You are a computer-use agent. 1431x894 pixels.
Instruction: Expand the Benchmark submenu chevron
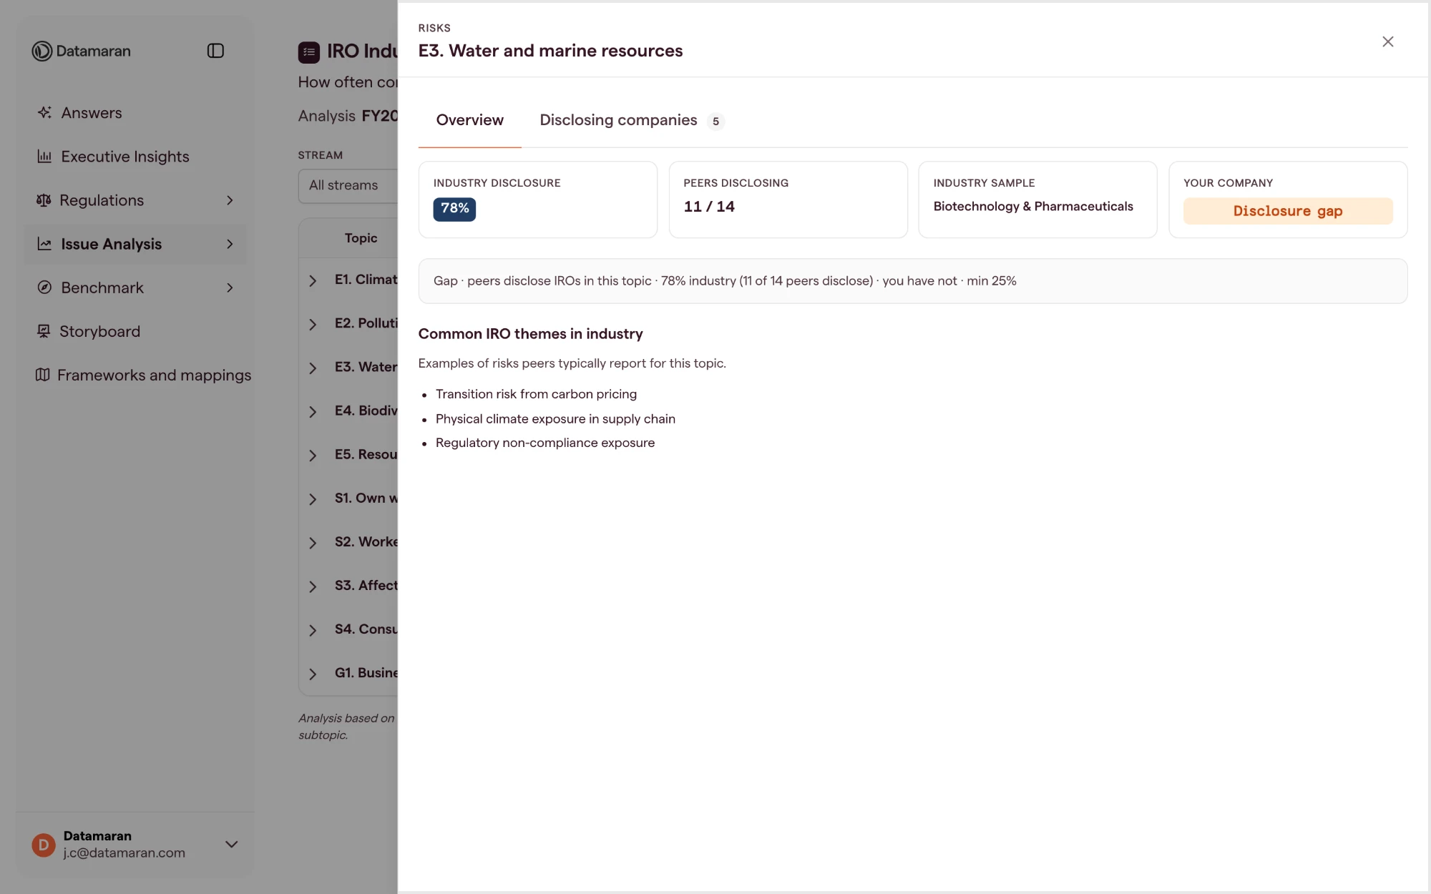230,288
